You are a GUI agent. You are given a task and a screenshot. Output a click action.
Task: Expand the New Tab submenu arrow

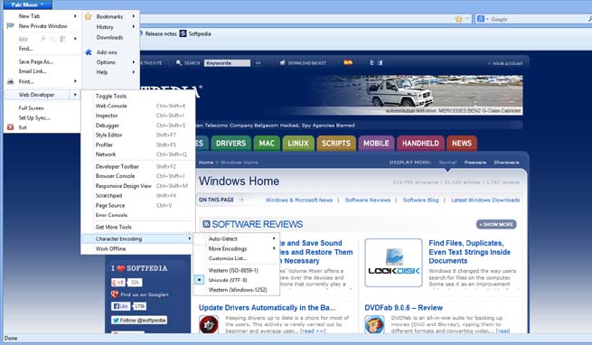point(75,16)
